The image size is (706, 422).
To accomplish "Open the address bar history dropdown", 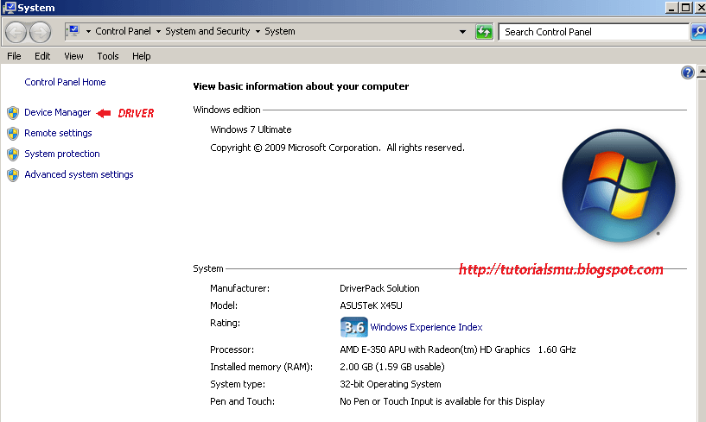I will pos(462,32).
